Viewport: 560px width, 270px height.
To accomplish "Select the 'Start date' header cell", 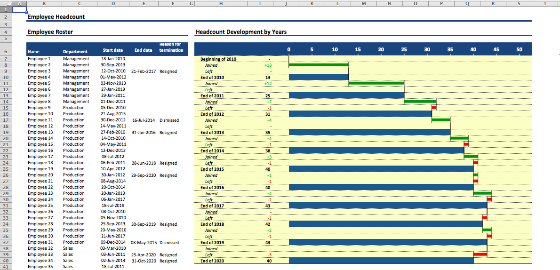I will click(x=113, y=50).
